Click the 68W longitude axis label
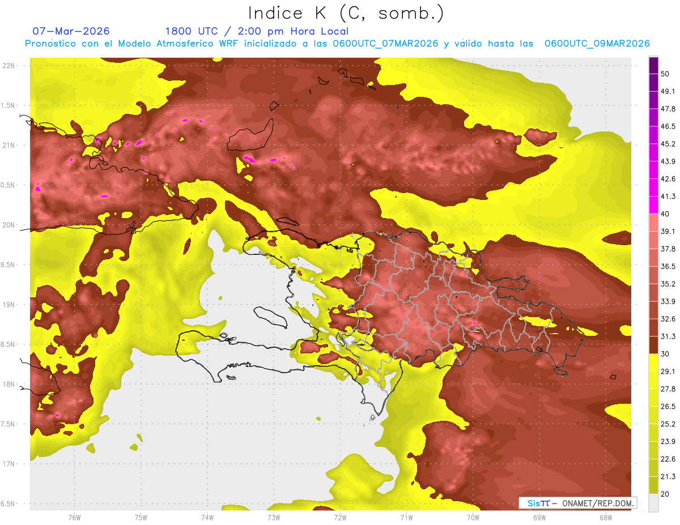 click(x=605, y=518)
